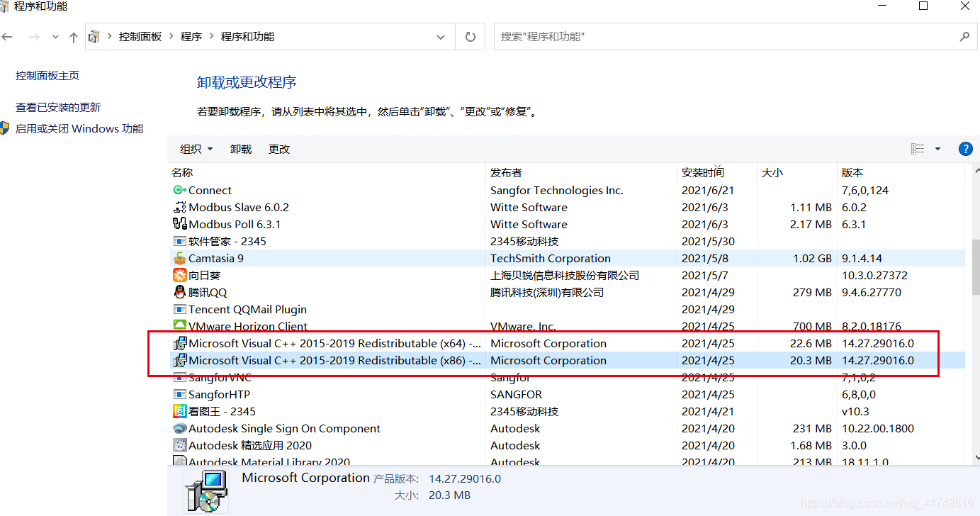Image resolution: width=980 pixels, height=516 pixels.
Task: Sort by the 大小 column header
Action: coord(796,172)
